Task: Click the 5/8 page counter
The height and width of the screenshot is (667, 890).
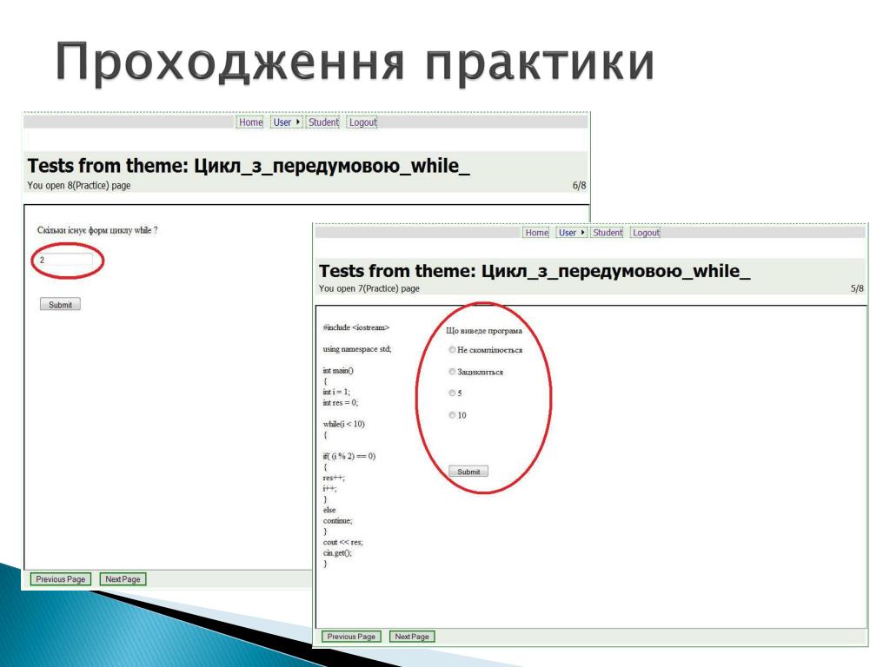Action: [857, 288]
